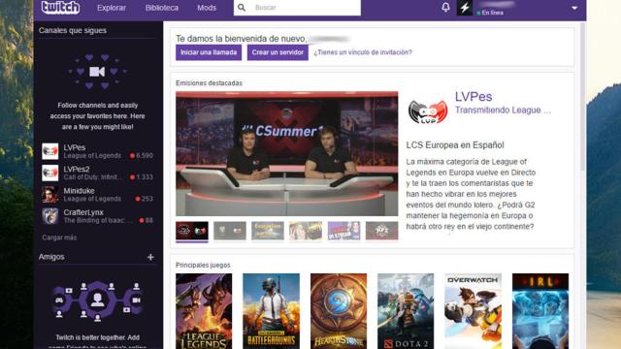
Task: Click the Amigos section heading
Action: point(51,257)
